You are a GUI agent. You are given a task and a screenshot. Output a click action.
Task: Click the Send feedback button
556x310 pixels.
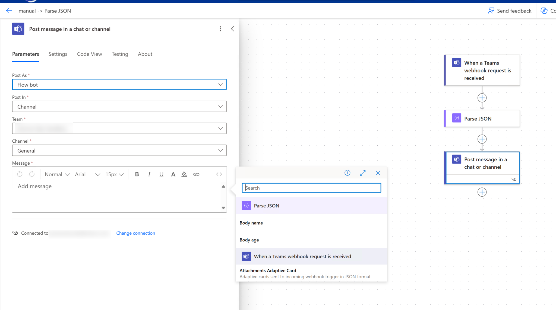pos(510,11)
